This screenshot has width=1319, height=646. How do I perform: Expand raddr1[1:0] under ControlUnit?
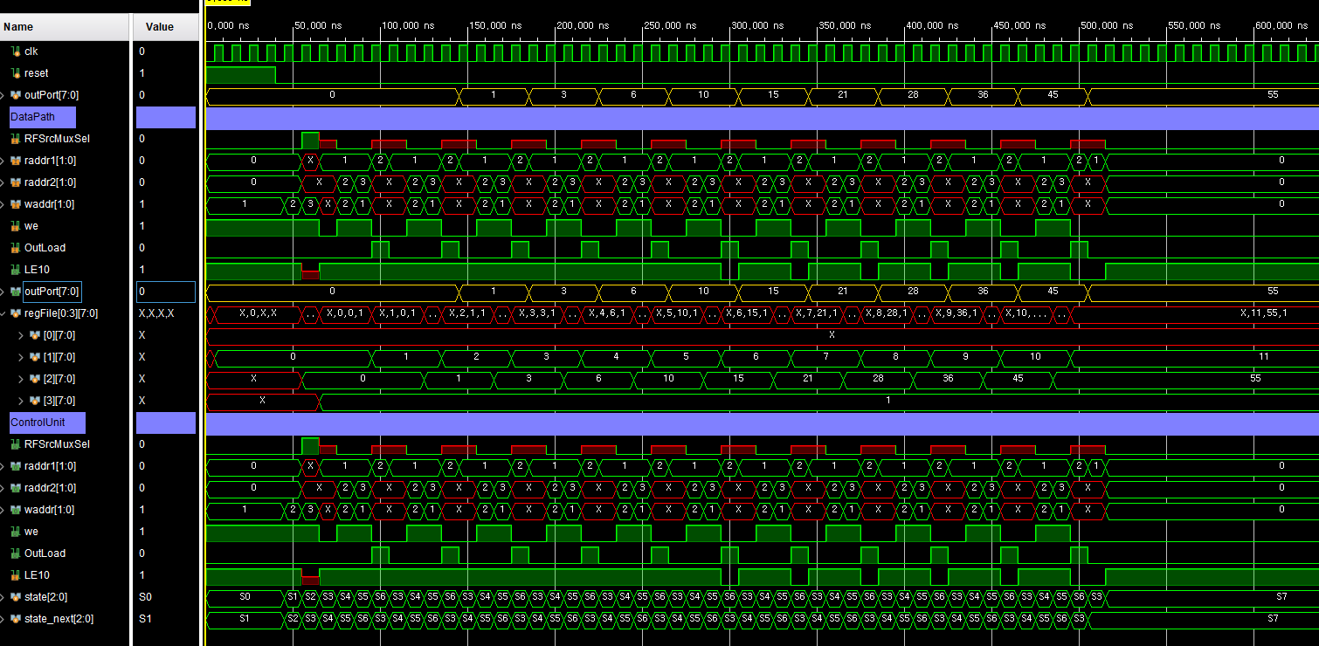point(3,466)
